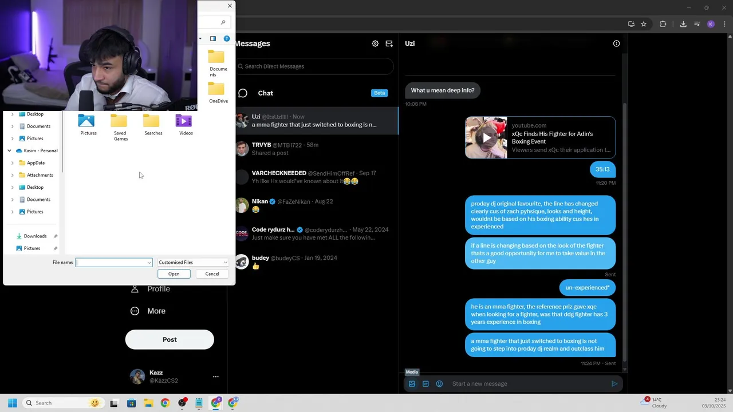Image resolution: width=733 pixels, height=412 pixels.
Task: Bookmark this page with star icon
Action: tap(644, 24)
